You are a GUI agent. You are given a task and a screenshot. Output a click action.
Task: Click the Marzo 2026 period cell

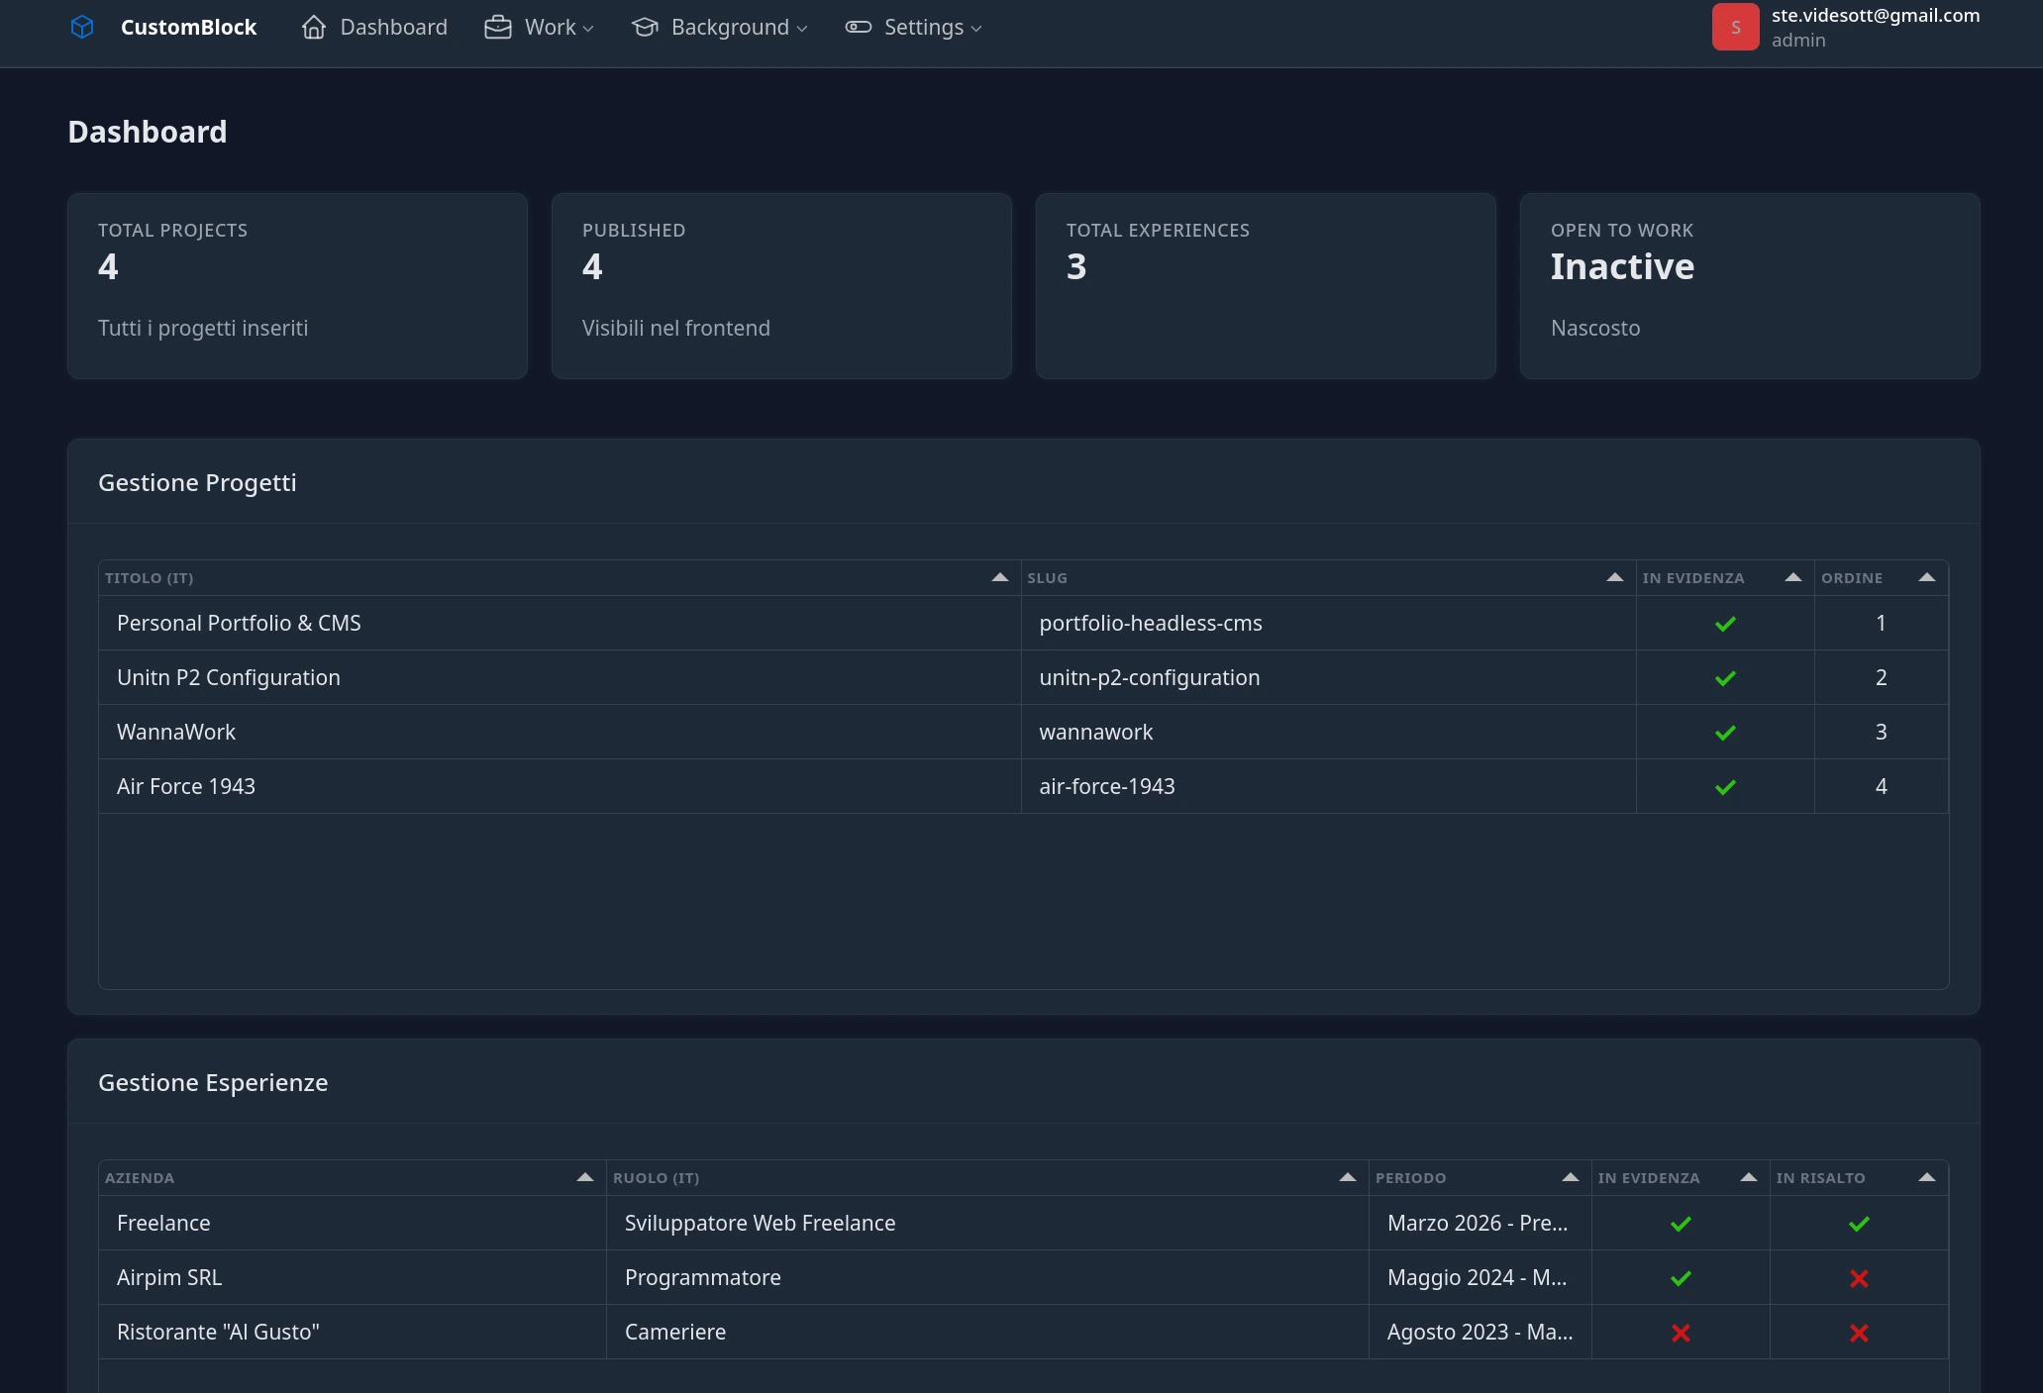point(1480,1223)
